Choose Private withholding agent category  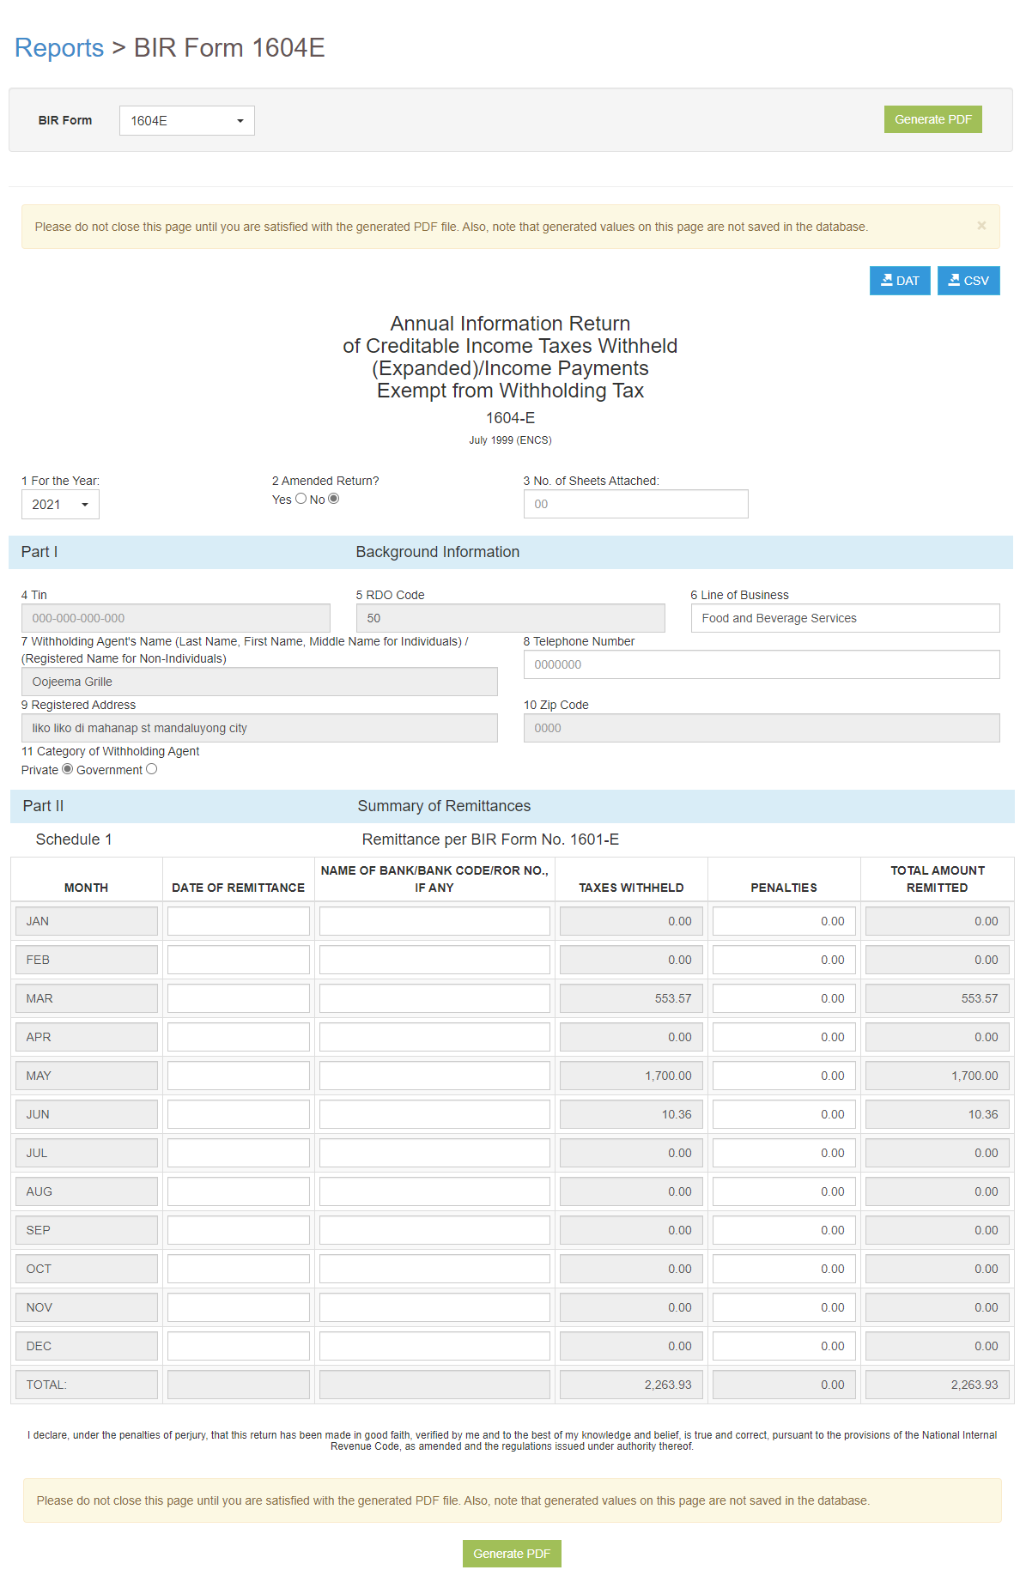pyautogui.click(x=67, y=769)
